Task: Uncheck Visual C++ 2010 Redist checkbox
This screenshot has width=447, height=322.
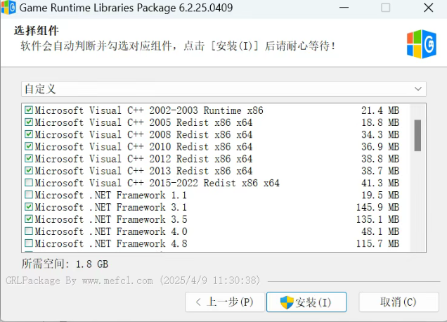Action: [x=29, y=146]
